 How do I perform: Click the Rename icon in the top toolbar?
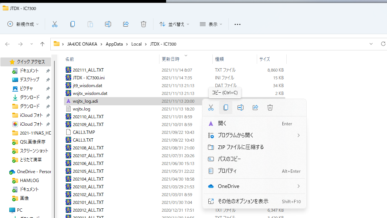[x=108, y=24]
